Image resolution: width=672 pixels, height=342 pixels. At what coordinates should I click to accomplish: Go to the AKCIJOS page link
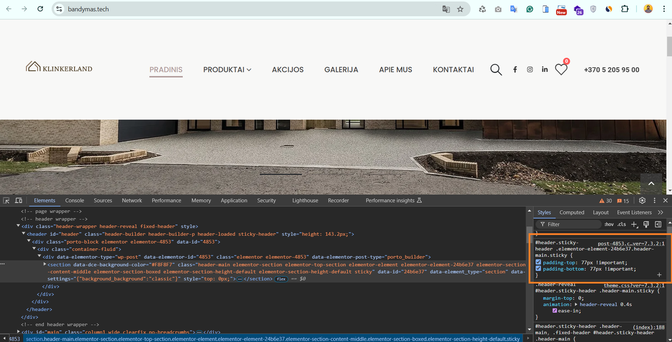(x=288, y=69)
